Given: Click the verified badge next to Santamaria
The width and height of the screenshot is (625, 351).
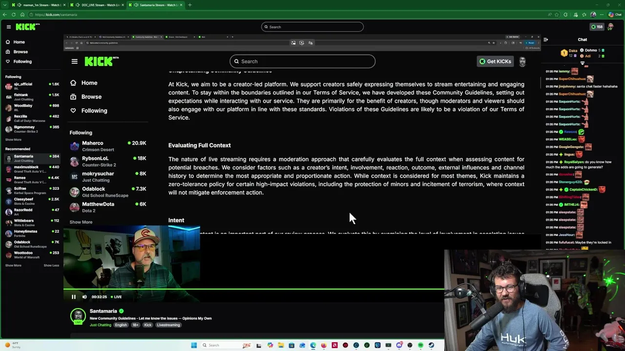Looking at the screenshot, I should [x=121, y=311].
